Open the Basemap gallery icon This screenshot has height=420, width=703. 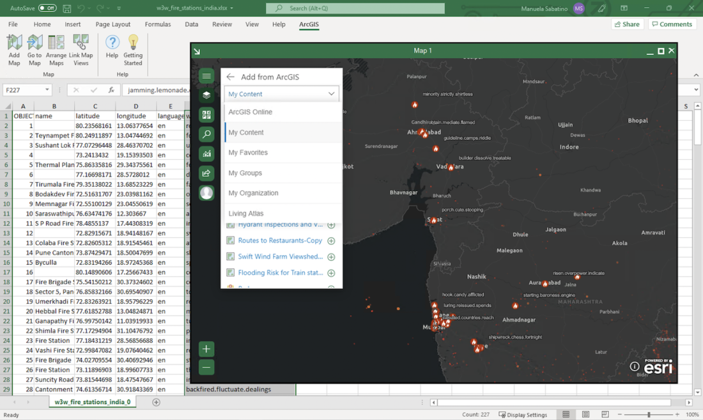click(206, 115)
